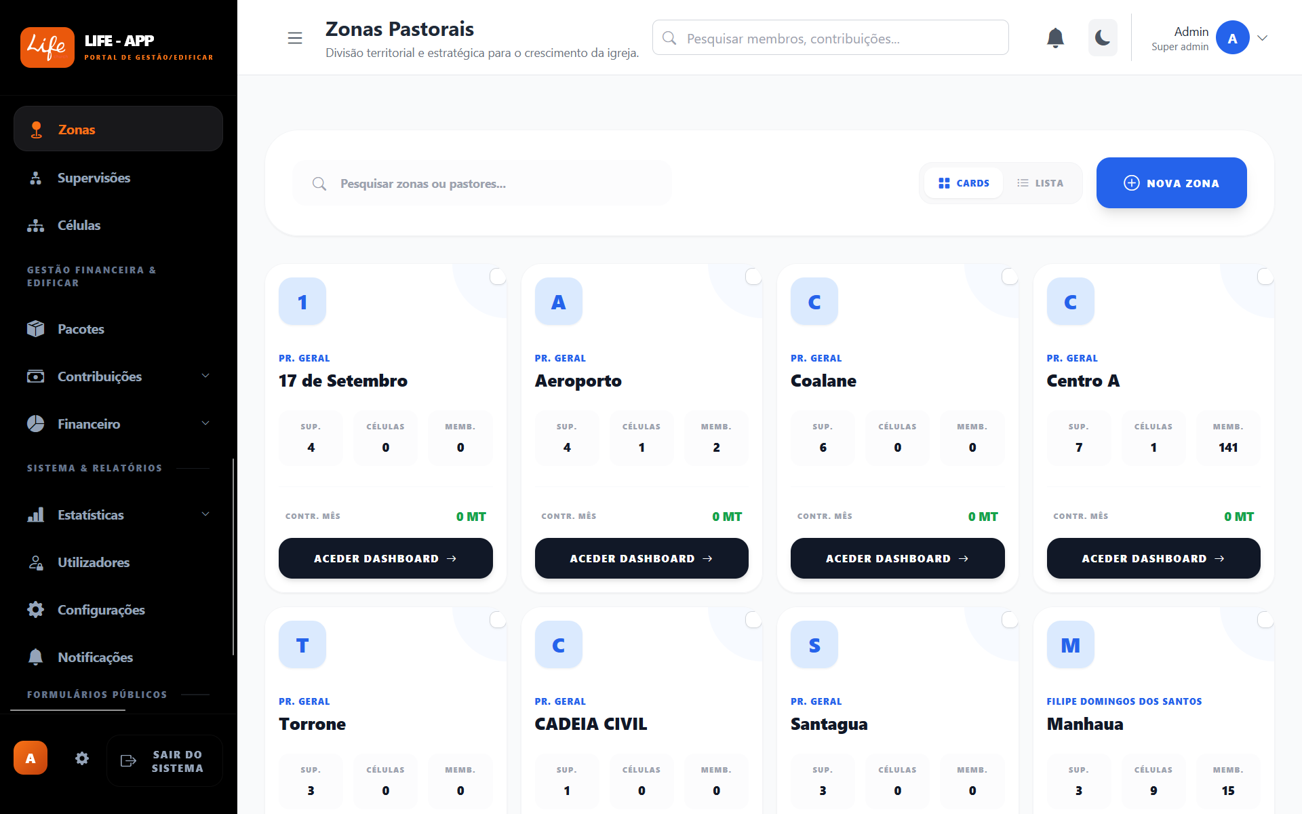Click the notification bell in the header

(1055, 37)
